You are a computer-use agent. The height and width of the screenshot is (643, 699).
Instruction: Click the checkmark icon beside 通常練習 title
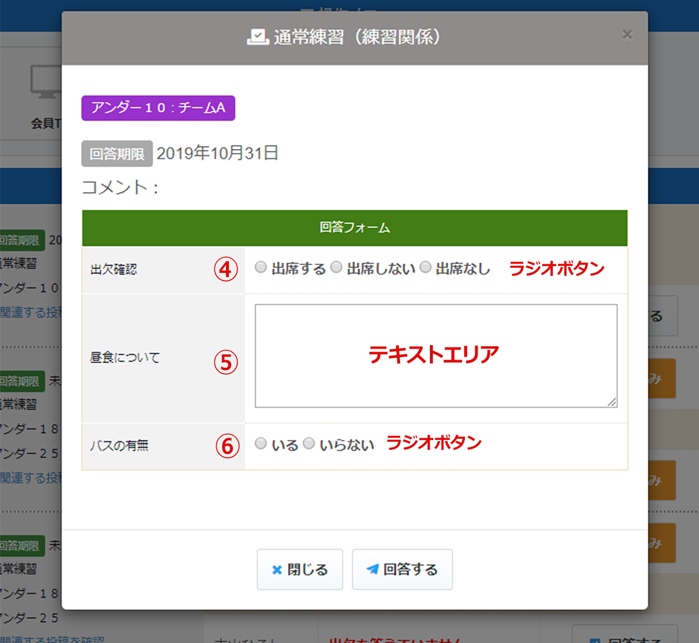(x=257, y=37)
